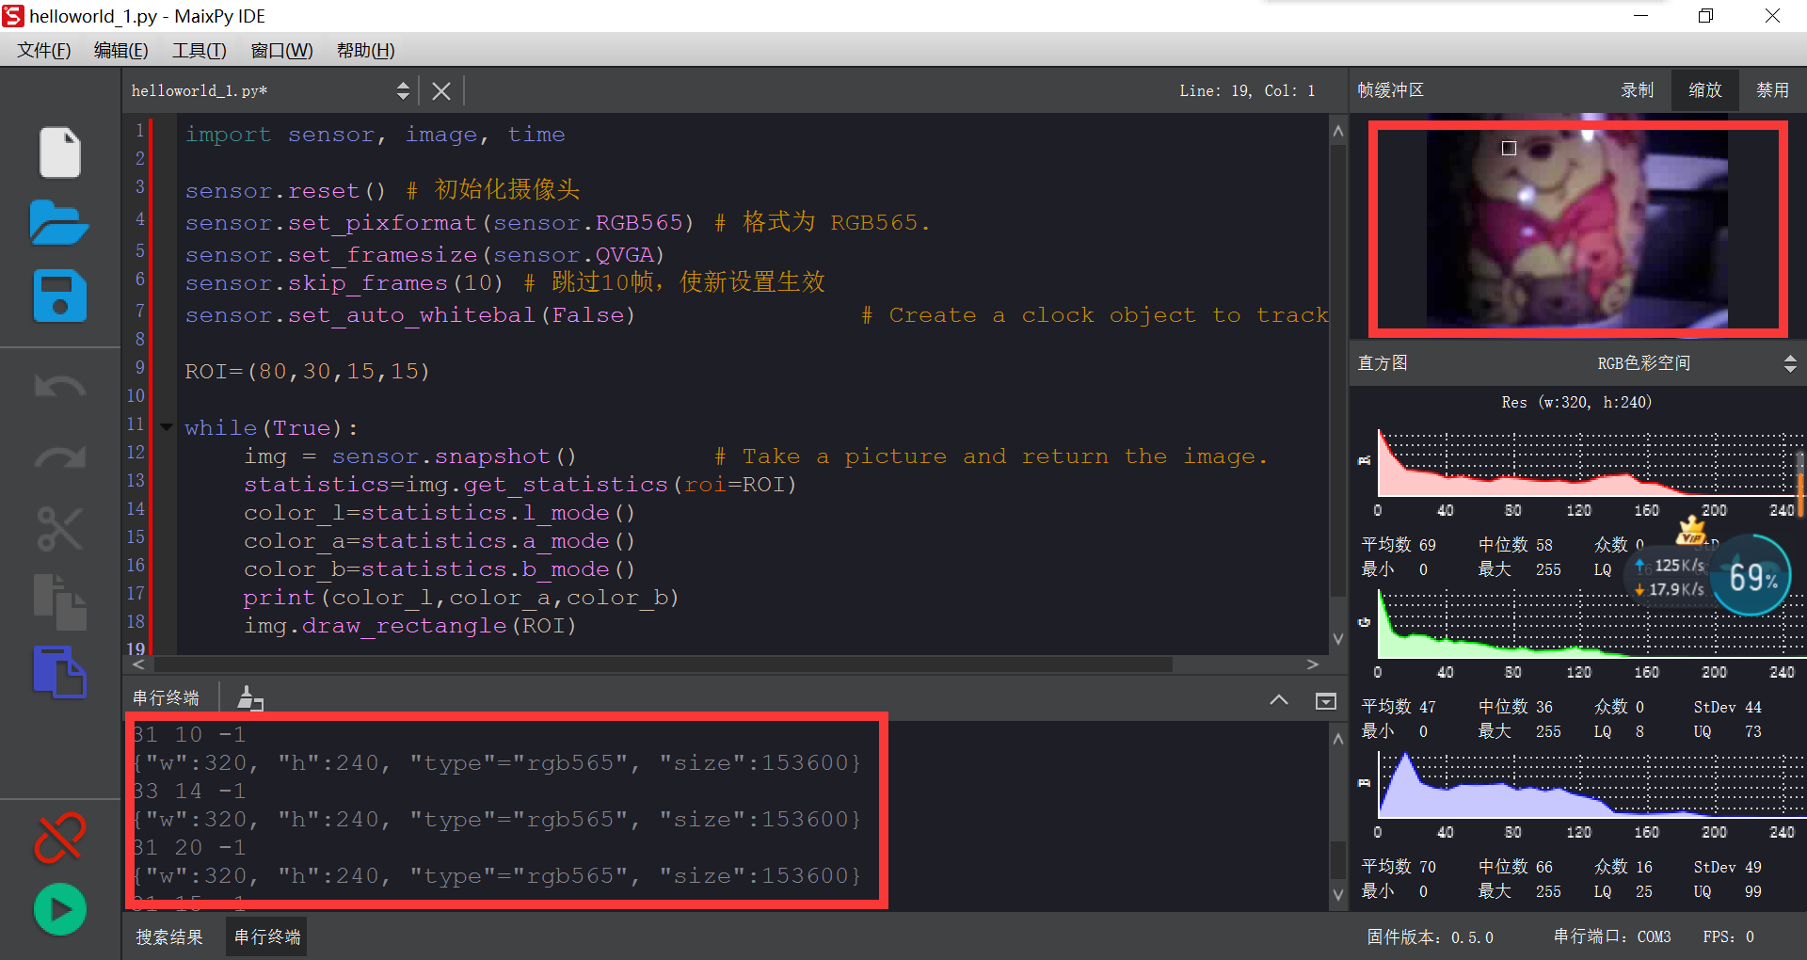Copy the selected code
The height and width of the screenshot is (960, 1807).
click(x=59, y=602)
